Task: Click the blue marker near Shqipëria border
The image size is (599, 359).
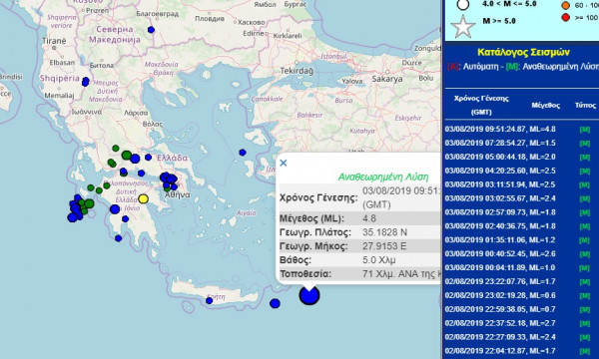Action: coord(86,82)
